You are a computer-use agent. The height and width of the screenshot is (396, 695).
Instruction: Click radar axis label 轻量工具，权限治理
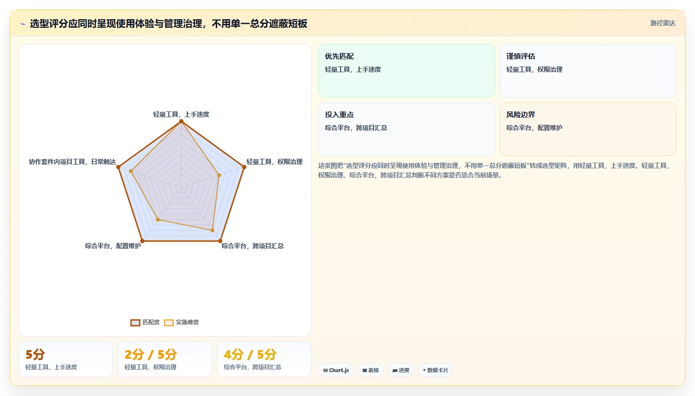275,162
